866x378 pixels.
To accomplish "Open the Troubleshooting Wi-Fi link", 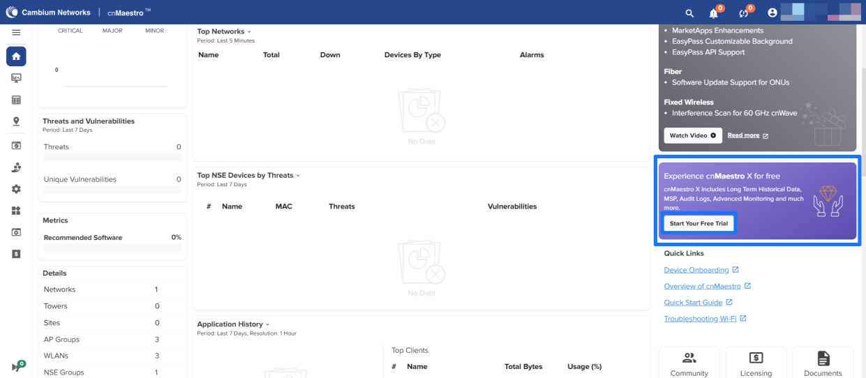I will pyautogui.click(x=701, y=319).
